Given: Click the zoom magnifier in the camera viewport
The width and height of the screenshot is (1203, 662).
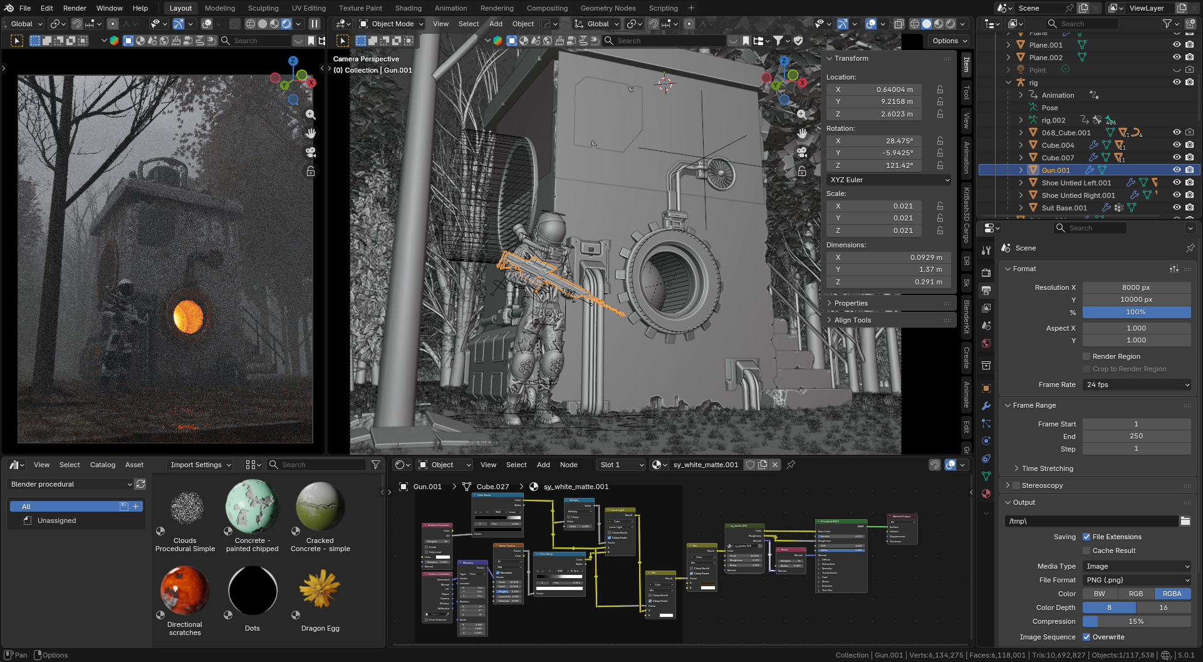Looking at the screenshot, I should tap(310, 115).
